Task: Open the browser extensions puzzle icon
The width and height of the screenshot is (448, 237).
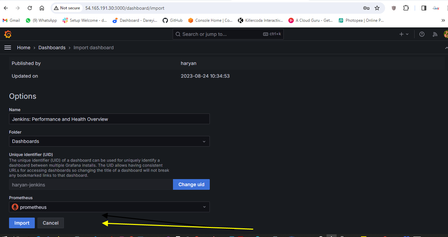Action: click(406, 8)
